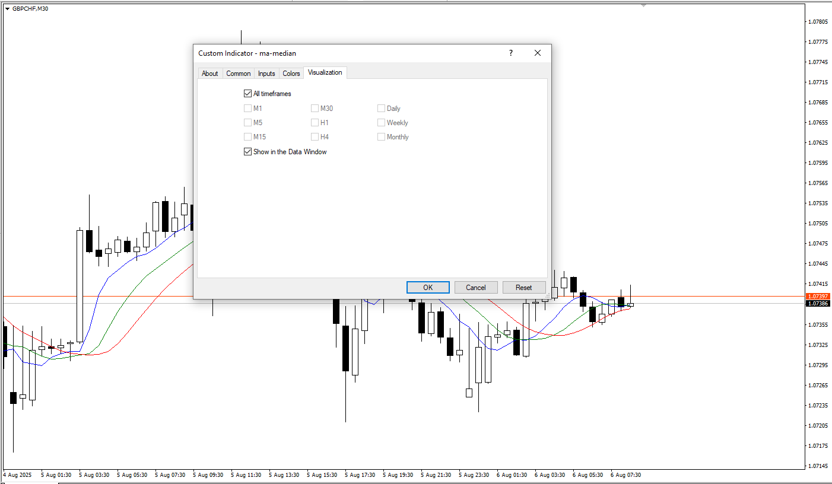This screenshot has width=832, height=484.
Task: Click the 6 Aug 07:30 time label
Action: click(x=626, y=475)
